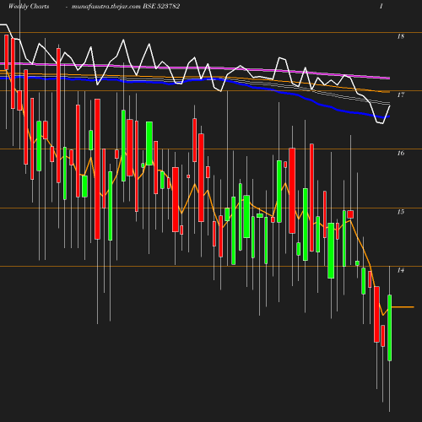Click the 'Weekly Charts' title text

tap(29, 6)
